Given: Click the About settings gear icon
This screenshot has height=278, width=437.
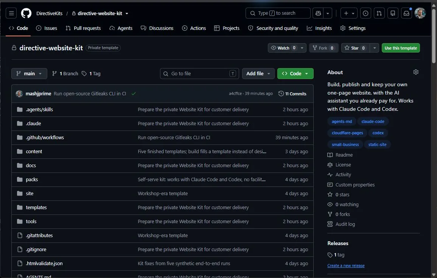Looking at the screenshot, I should pos(416,72).
